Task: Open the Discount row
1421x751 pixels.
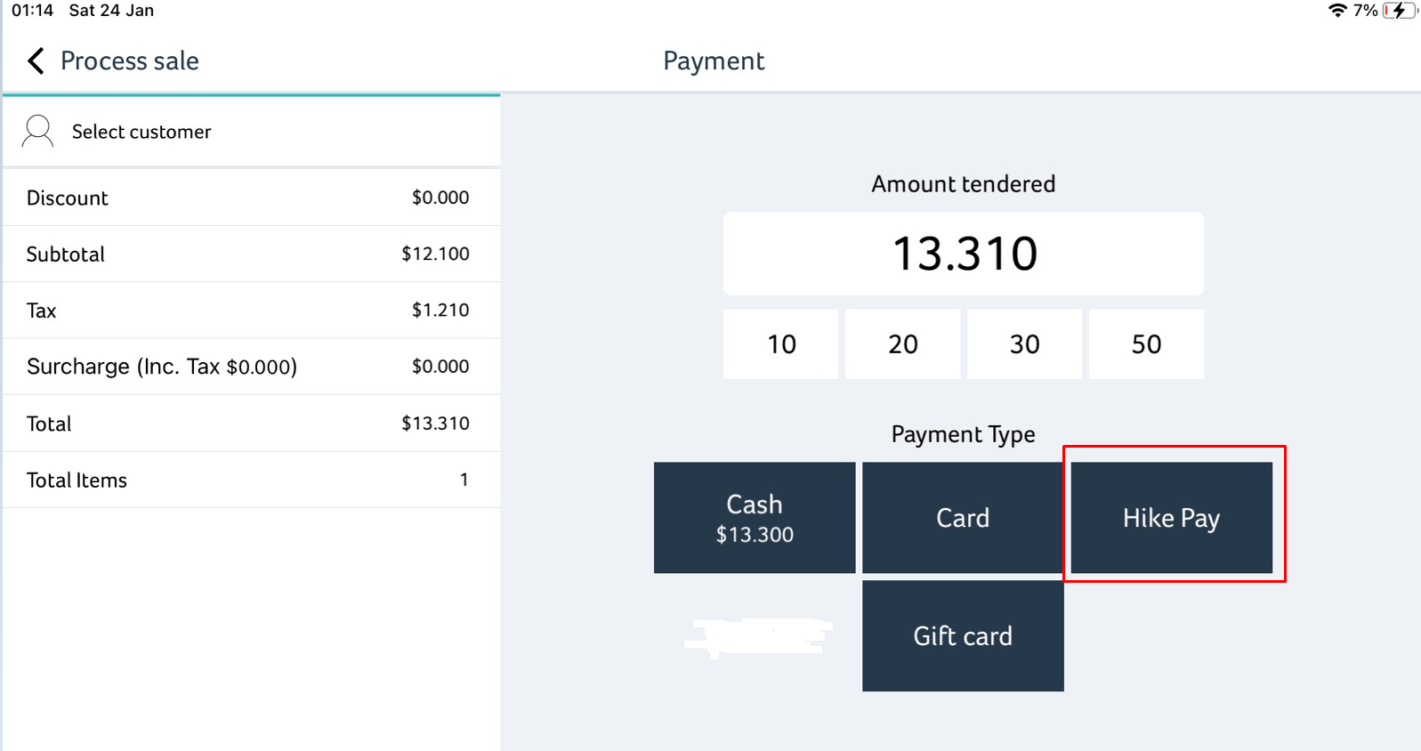Action: 251,198
